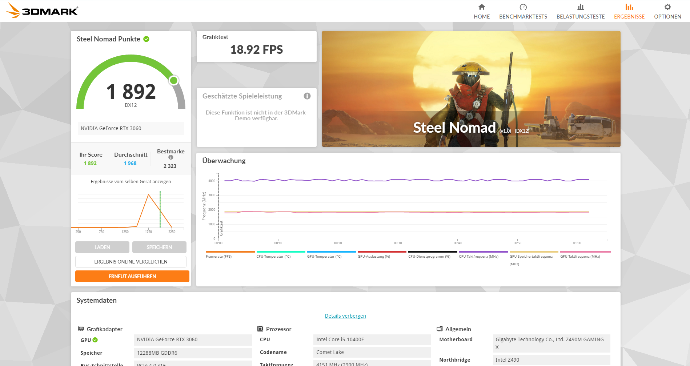690x366 pixels.
Task: Click the score gauge indicator handle
Action: (174, 81)
